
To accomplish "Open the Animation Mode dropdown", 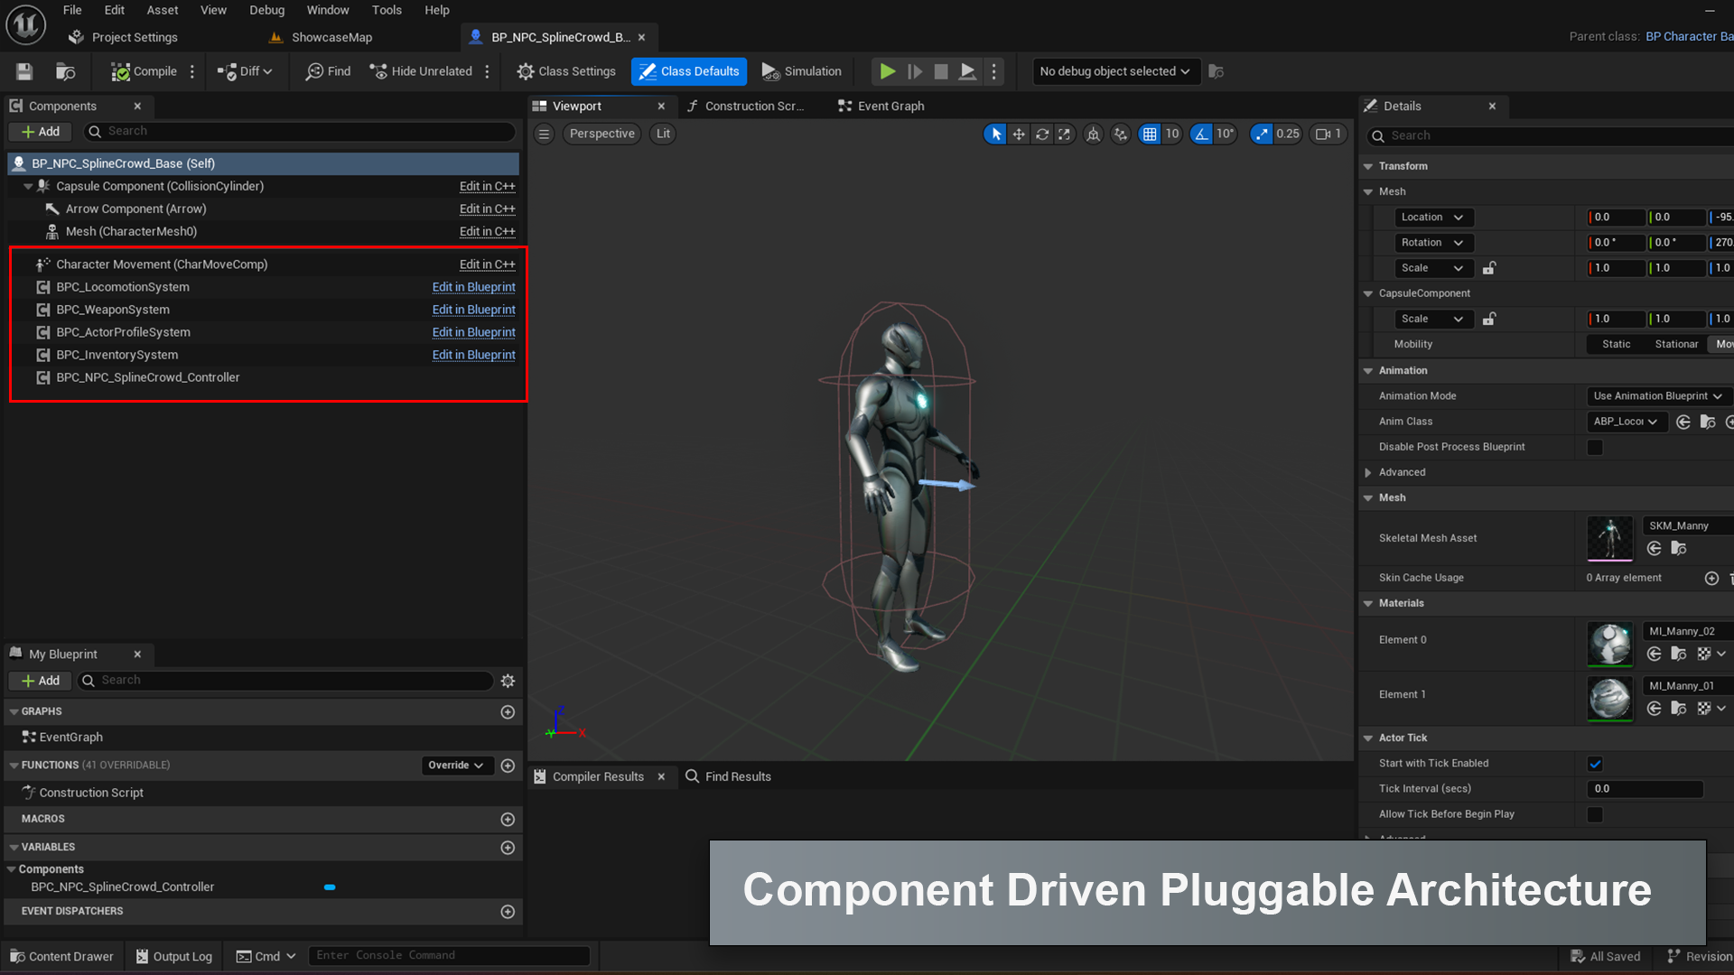I will point(1657,395).
